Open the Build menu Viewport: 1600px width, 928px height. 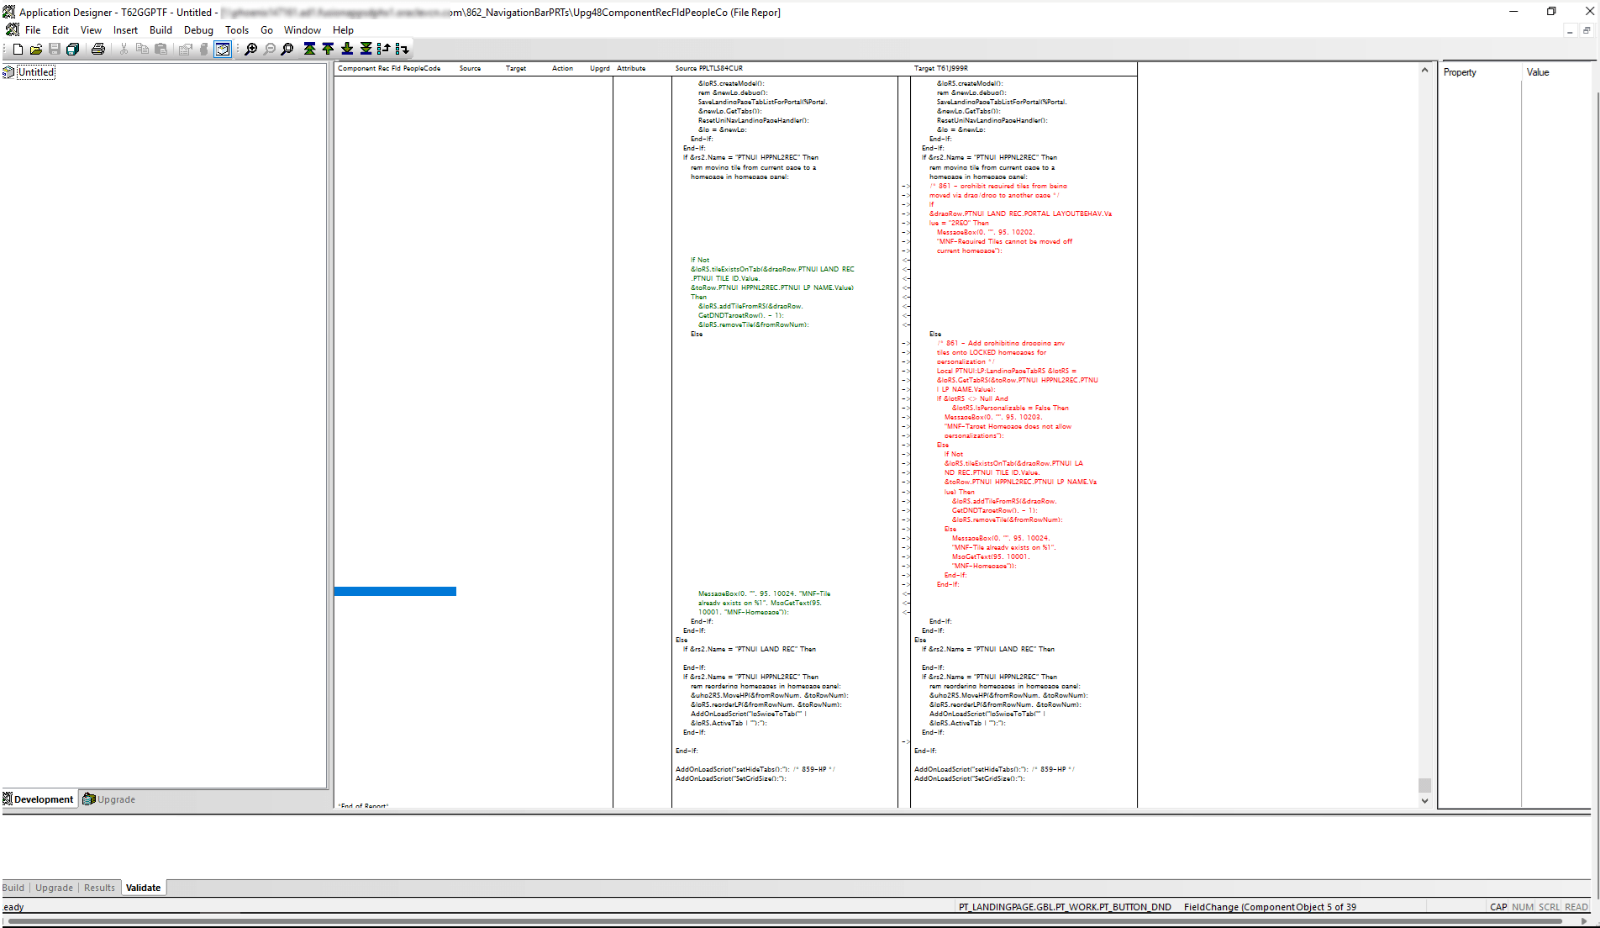coord(161,29)
